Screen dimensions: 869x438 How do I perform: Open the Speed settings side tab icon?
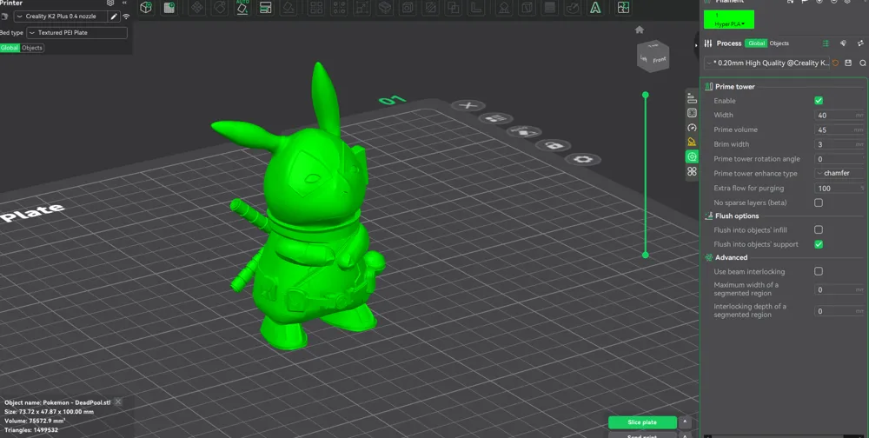pos(692,128)
